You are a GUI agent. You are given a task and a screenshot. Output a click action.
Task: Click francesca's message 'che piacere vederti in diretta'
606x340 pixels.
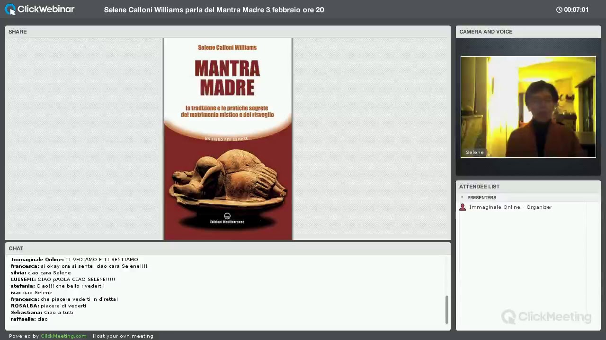point(64,299)
